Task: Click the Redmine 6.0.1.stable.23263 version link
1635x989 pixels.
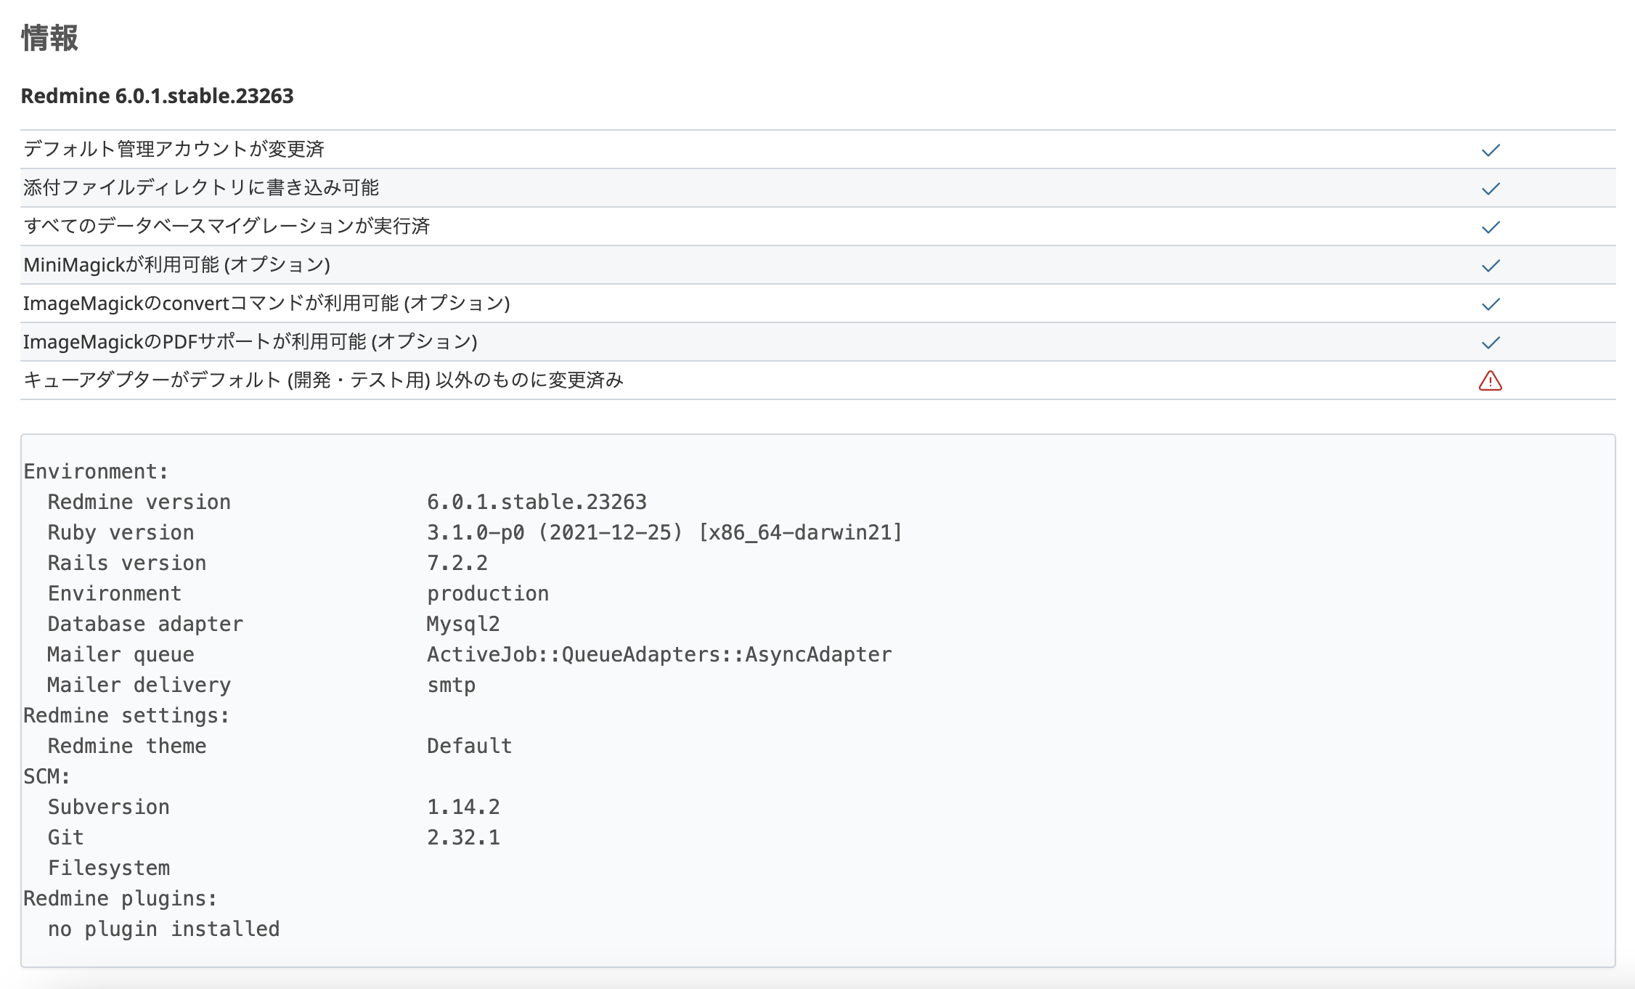Action: pyautogui.click(x=158, y=94)
